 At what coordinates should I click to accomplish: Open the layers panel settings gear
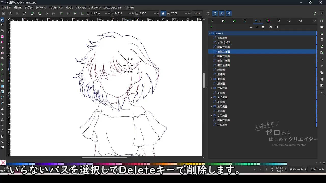(270, 27)
